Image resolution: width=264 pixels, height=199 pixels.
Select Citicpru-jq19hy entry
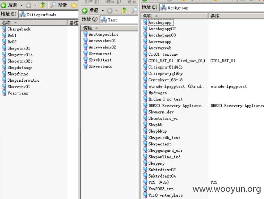[x=165, y=74]
